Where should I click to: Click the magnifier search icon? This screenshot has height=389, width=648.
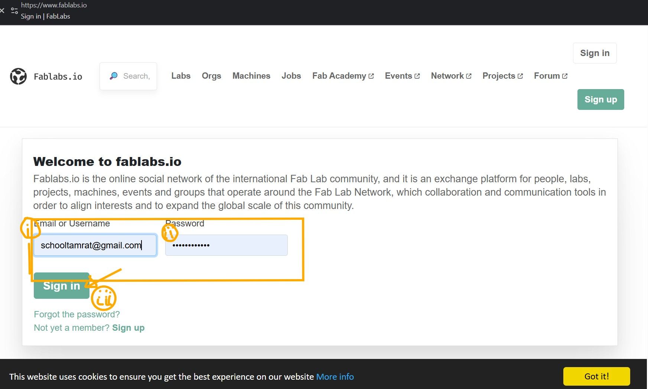click(114, 76)
